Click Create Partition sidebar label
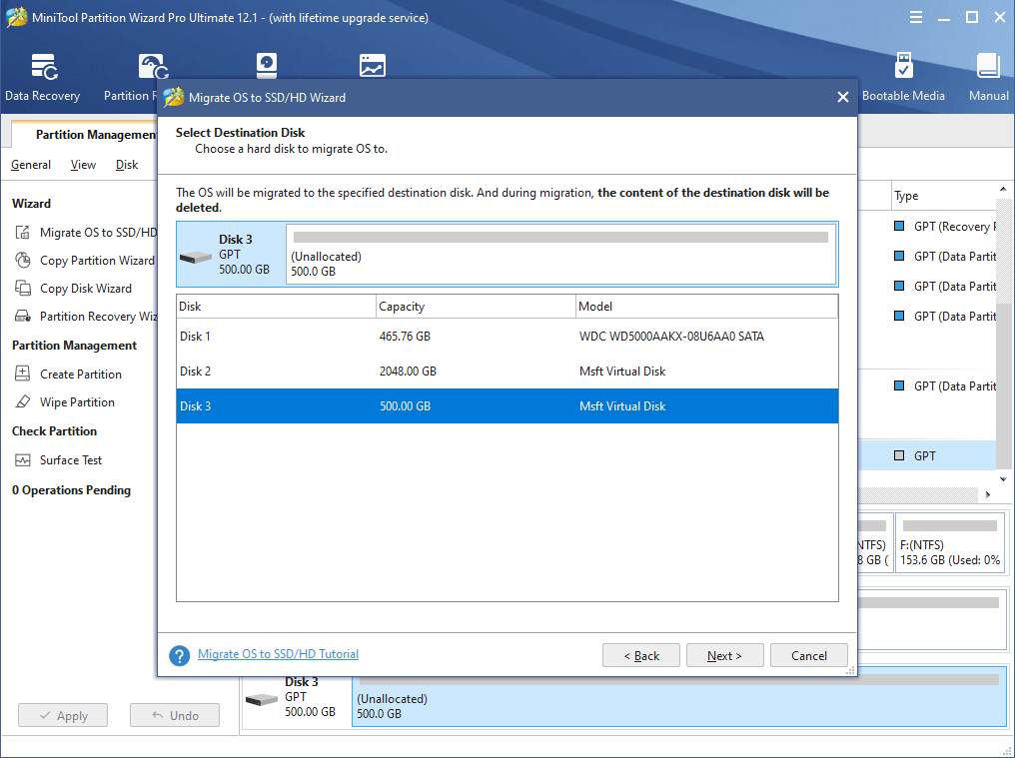 coord(80,374)
